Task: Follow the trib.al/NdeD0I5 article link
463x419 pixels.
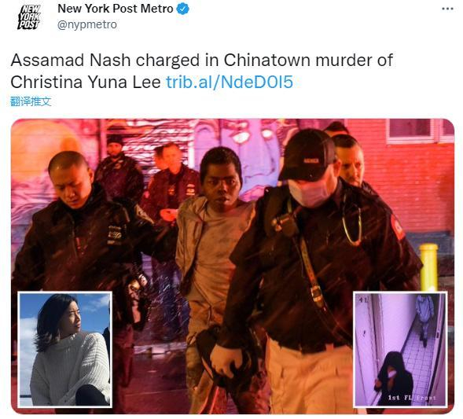Action: point(230,82)
